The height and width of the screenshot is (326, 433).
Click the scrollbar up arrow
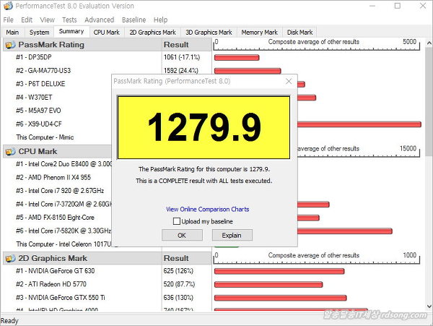(429, 43)
